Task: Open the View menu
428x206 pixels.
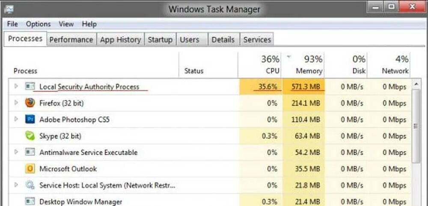Action: tap(66, 24)
